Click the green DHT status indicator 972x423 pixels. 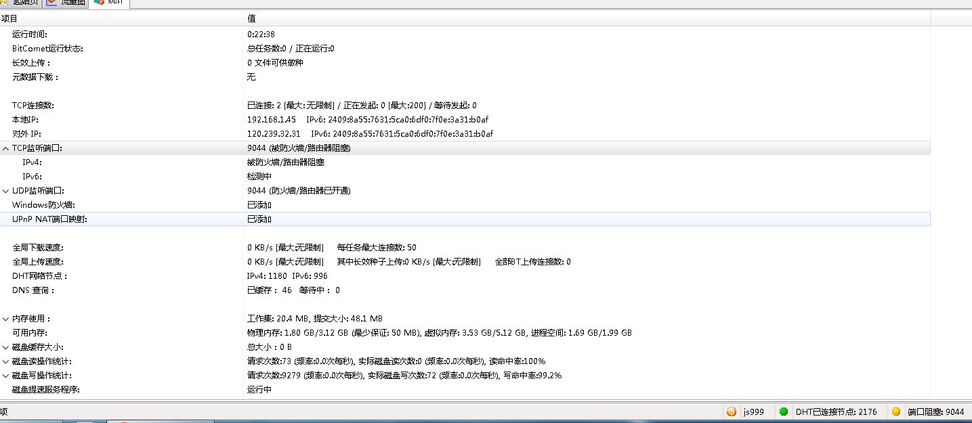[784, 411]
